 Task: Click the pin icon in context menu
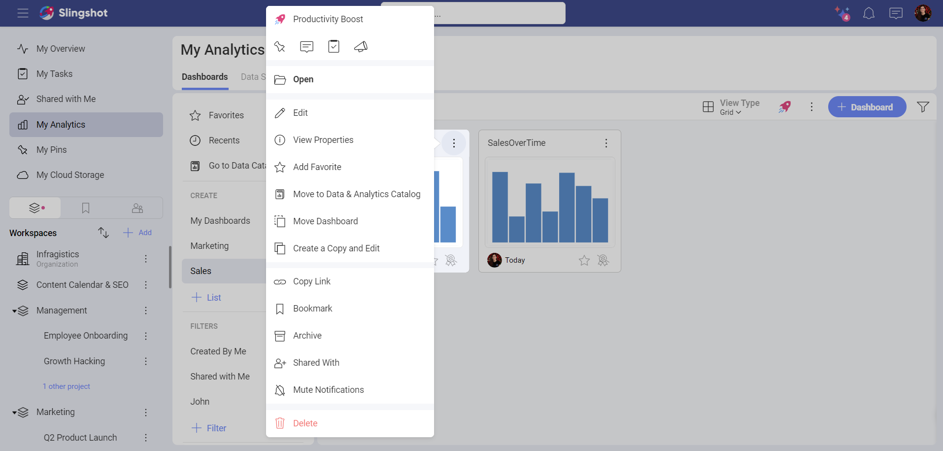point(280,46)
